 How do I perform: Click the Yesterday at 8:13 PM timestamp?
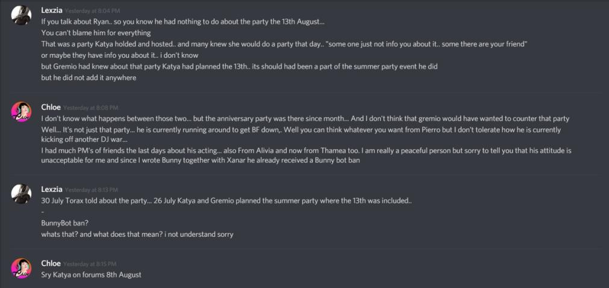[92, 190]
